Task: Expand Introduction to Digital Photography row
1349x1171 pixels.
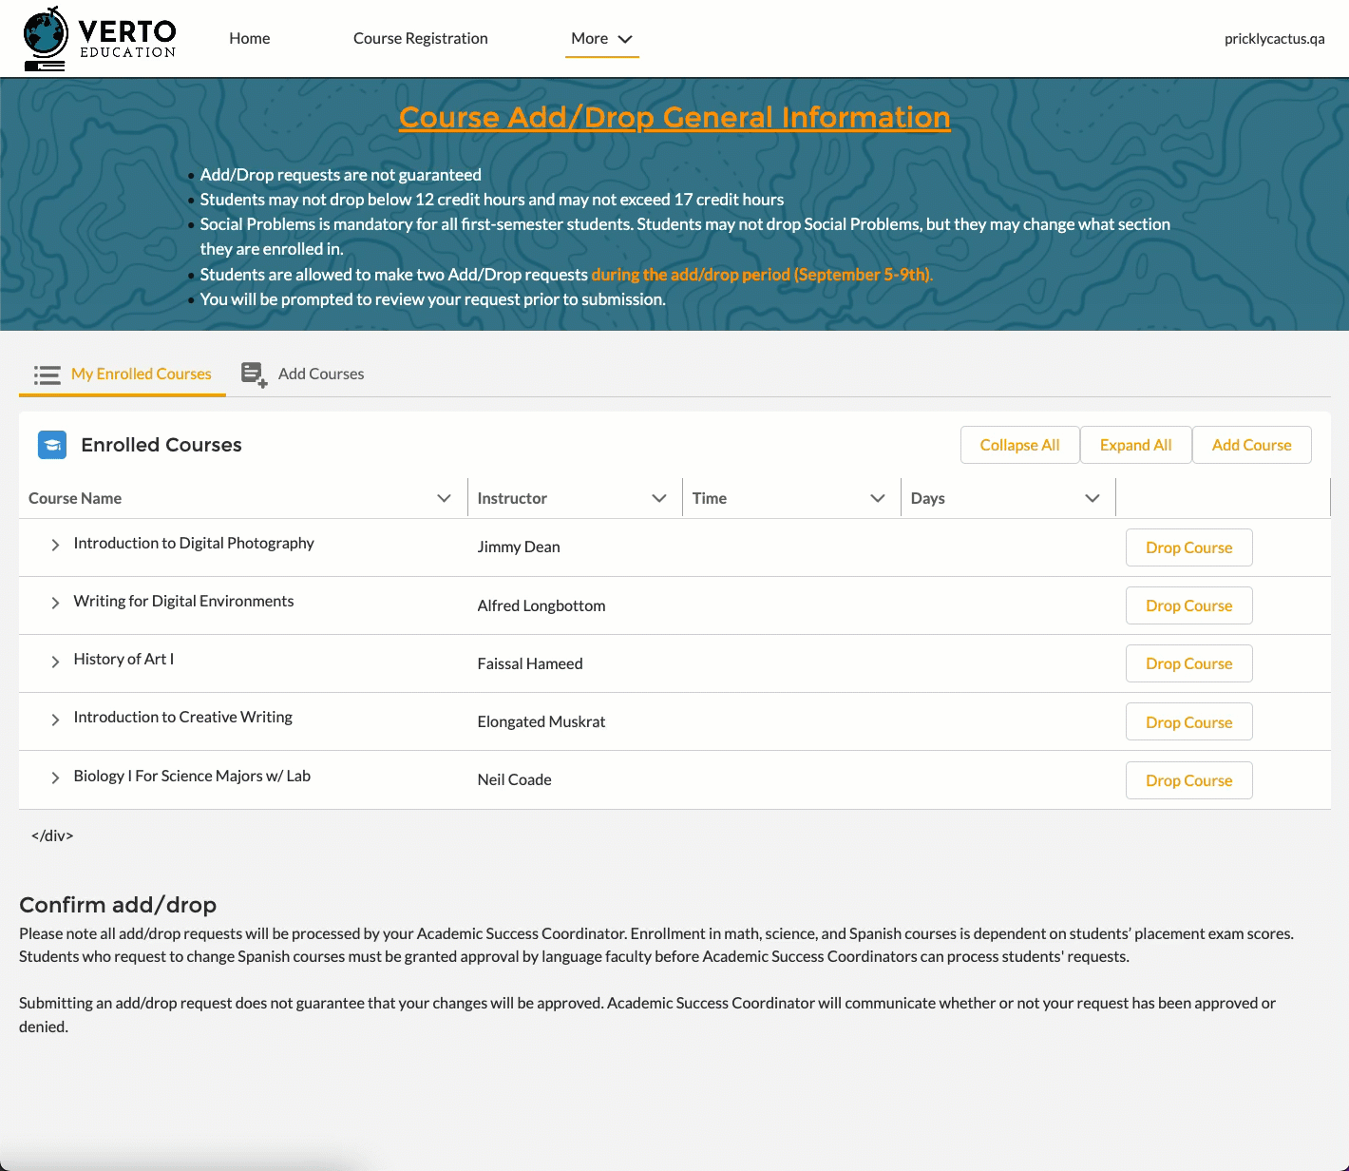Action: 55,545
